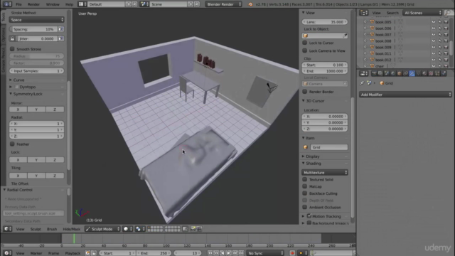Open the Material properties tab
455x256 pixels.
425,73
